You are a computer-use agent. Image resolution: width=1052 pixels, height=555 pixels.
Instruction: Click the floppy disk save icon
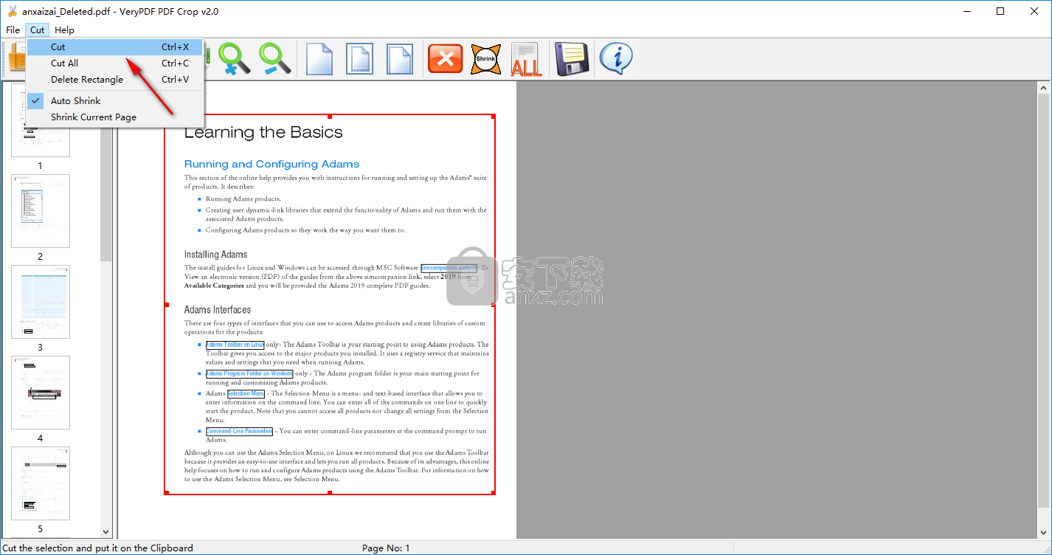coord(572,59)
